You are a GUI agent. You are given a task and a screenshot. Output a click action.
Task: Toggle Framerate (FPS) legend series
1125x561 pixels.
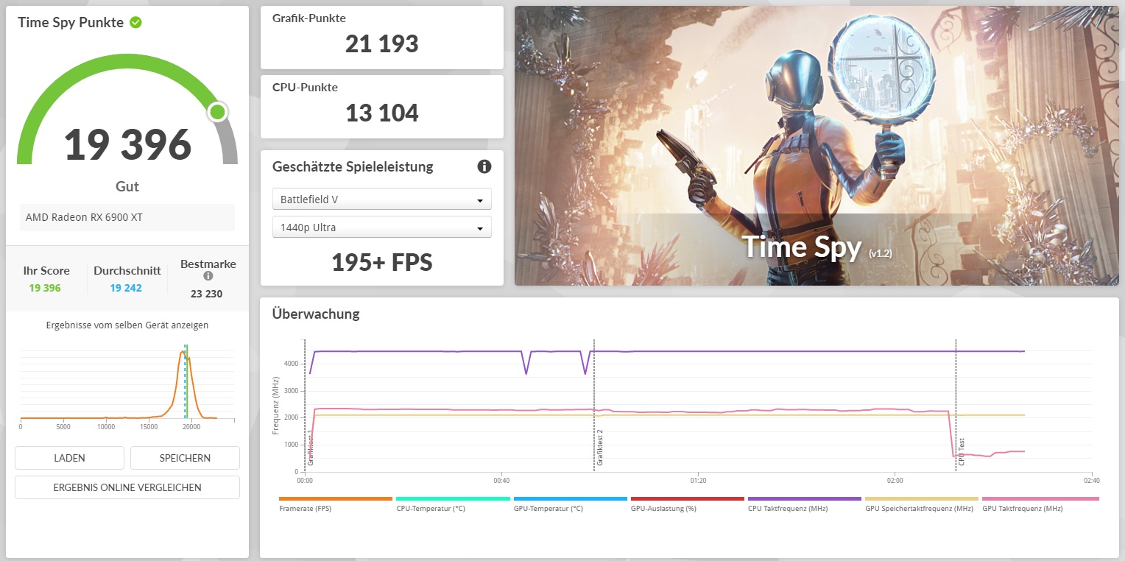[x=336, y=504]
